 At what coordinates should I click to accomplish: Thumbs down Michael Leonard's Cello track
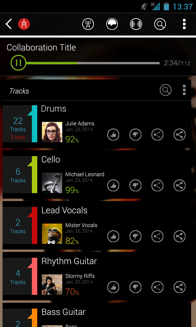tap(136, 185)
